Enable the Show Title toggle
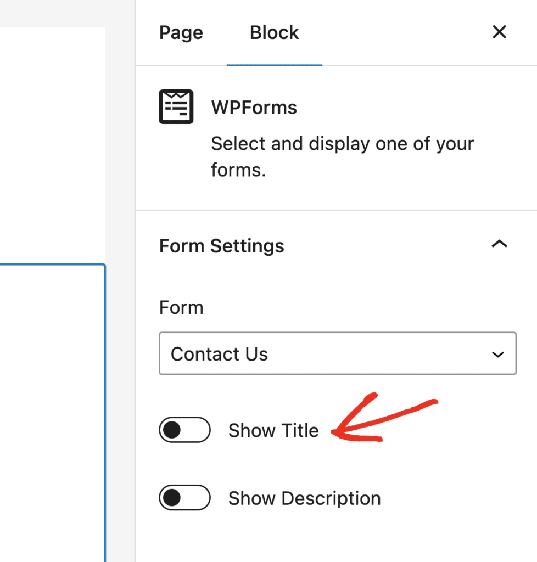The image size is (537, 562). tap(184, 430)
